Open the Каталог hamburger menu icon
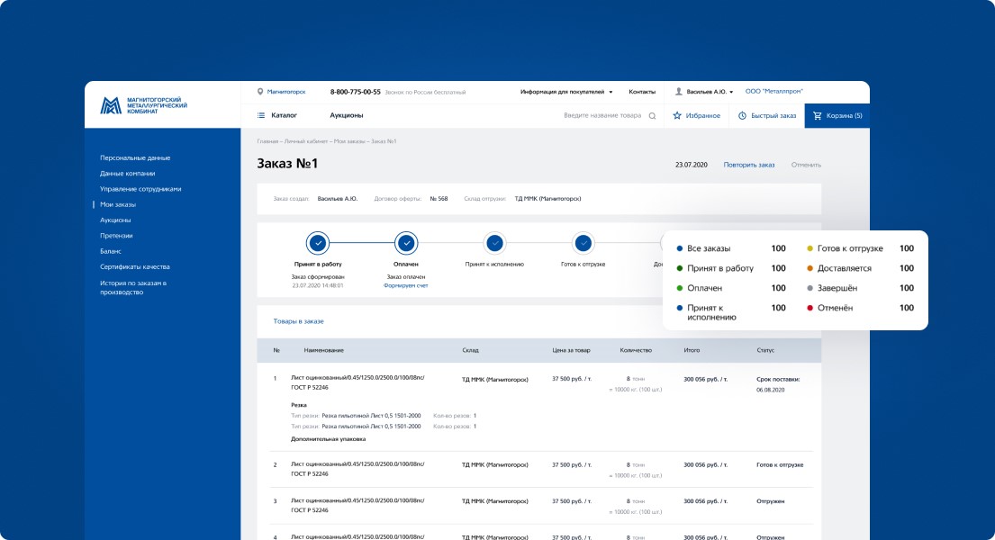The height and width of the screenshot is (540, 995). pos(261,115)
